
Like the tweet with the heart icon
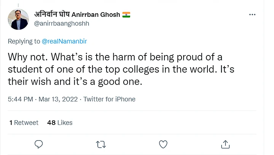pyautogui.click(x=163, y=144)
